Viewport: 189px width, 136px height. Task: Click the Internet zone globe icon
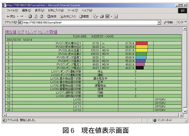tap(155, 120)
